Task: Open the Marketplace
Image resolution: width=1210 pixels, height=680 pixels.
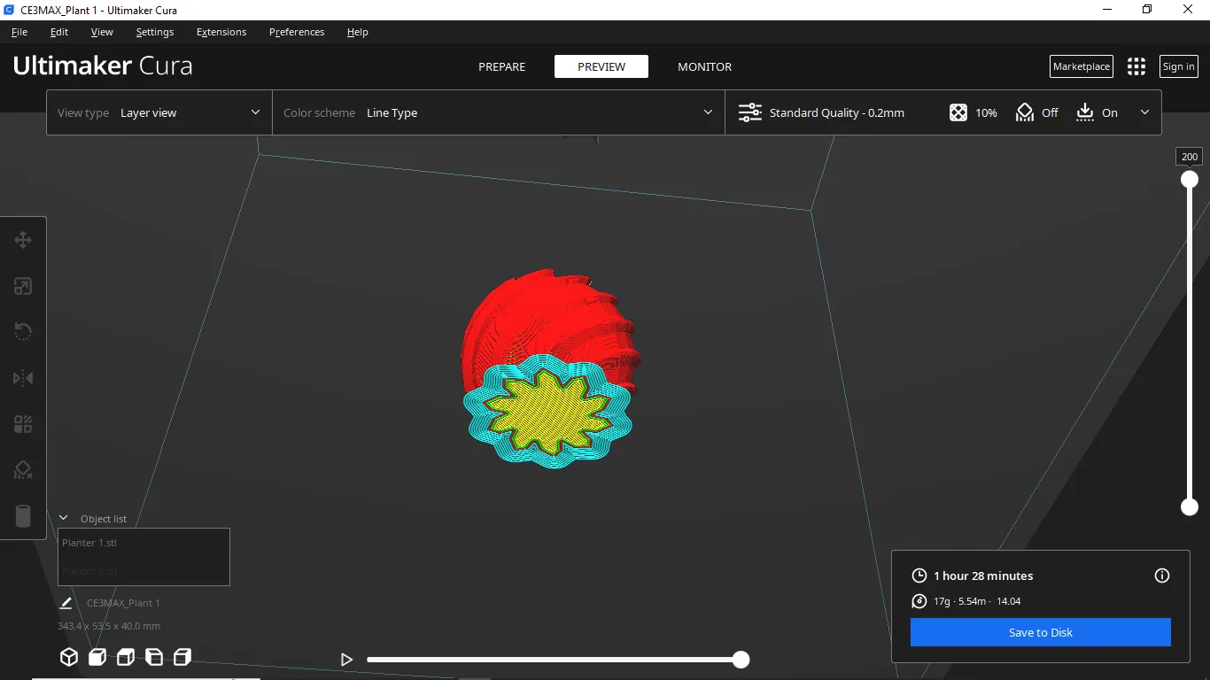Action: pyautogui.click(x=1081, y=66)
